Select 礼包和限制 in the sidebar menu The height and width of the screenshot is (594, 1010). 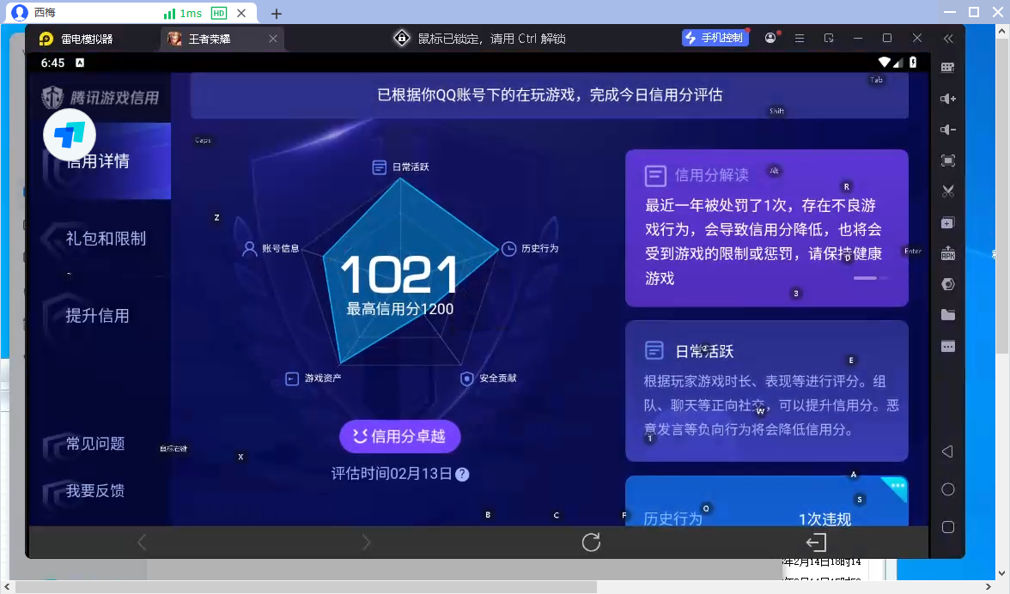coord(106,239)
